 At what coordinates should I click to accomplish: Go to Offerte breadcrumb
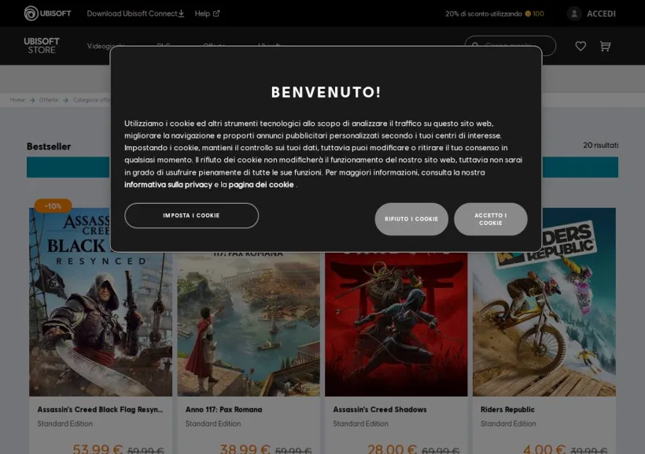point(49,100)
